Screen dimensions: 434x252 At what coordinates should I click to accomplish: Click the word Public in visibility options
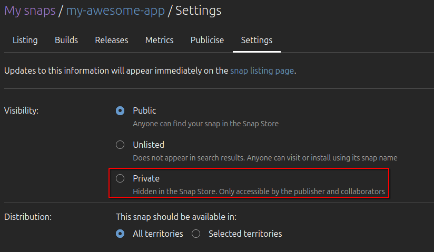click(144, 110)
